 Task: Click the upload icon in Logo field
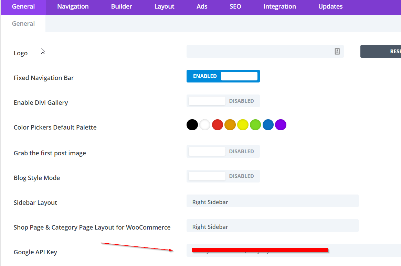click(337, 51)
